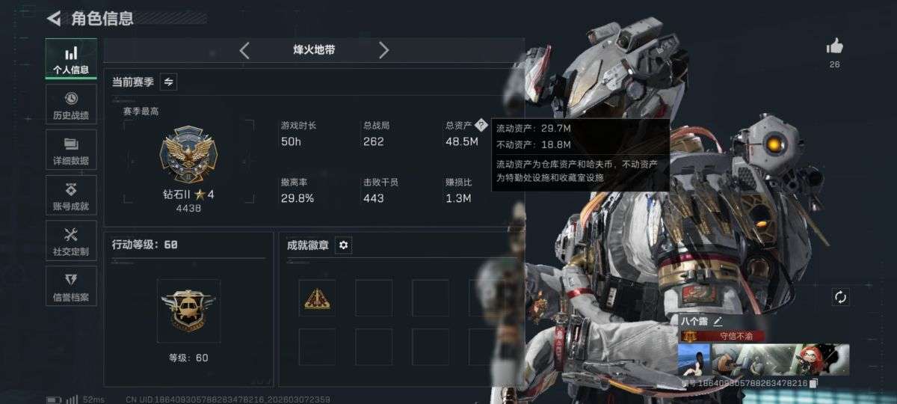Click the level 60 operation badge
Screen dimensions: 897x404
point(188,310)
